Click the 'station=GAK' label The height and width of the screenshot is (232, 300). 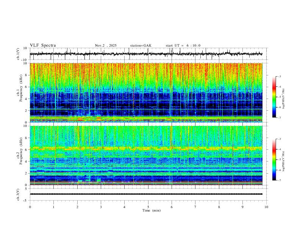click(141, 45)
